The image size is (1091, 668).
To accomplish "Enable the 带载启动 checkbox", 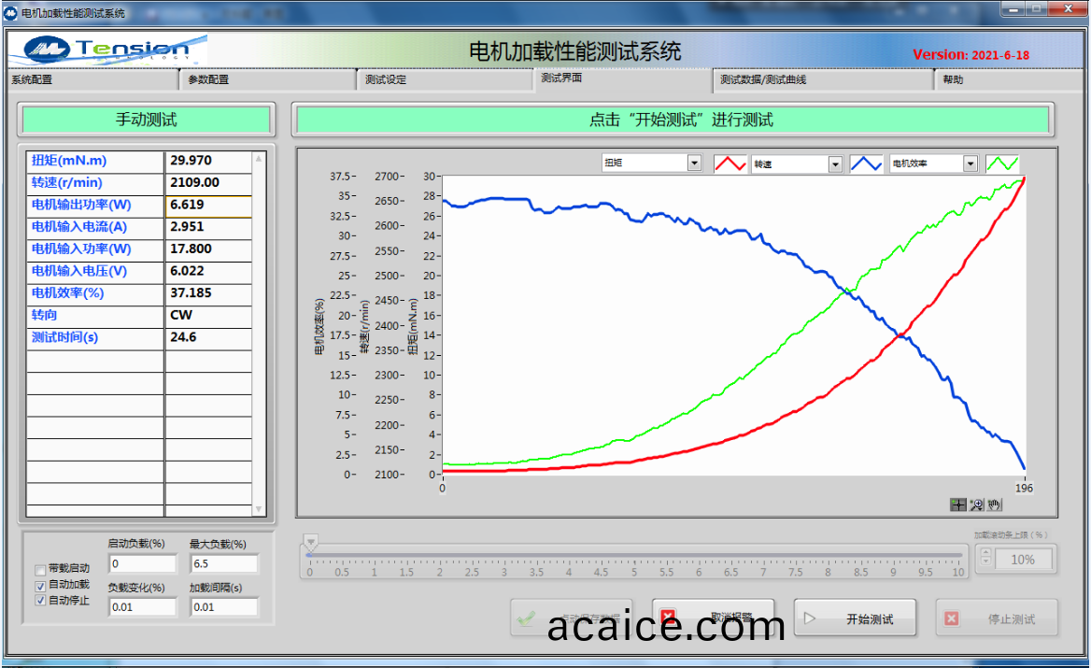I will [x=40, y=569].
